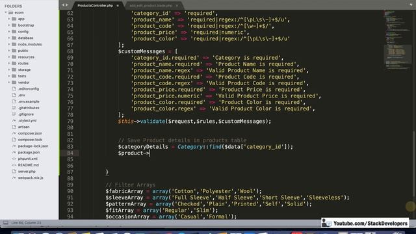Click the .editorconfig file icon
Viewport: 416px width, 234px height.
(x=14, y=88)
